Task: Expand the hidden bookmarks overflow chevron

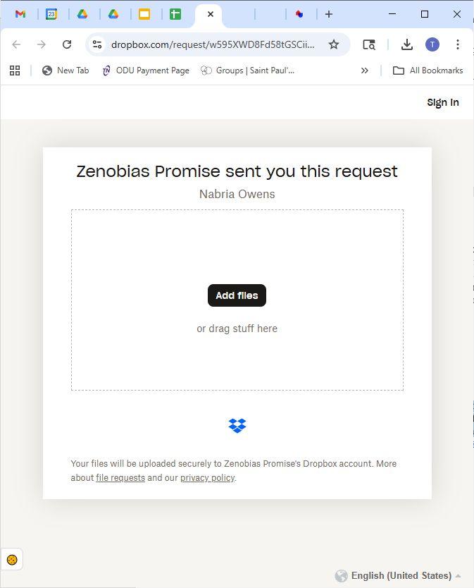Action: tap(364, 71)
